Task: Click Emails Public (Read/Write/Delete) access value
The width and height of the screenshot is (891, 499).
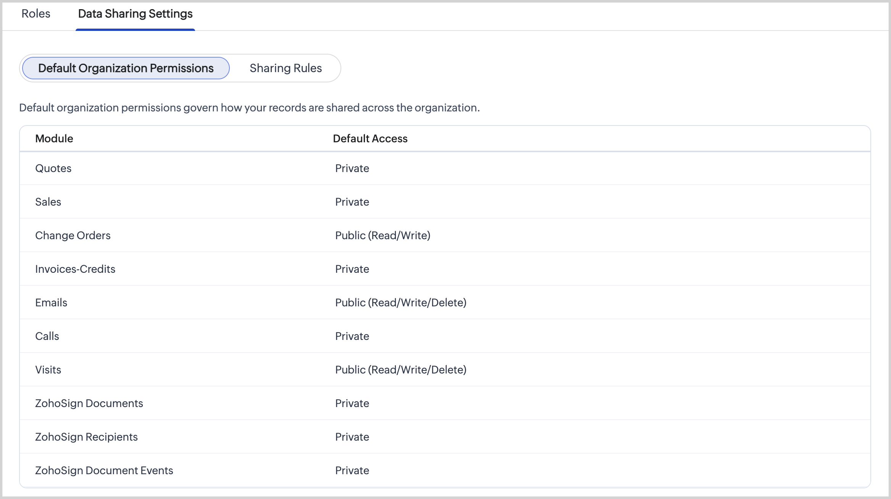Action: click(x=400, y=303)
